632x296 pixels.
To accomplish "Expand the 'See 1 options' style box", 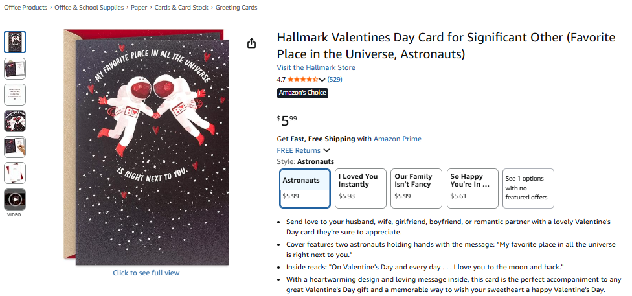I will point(528,188).
